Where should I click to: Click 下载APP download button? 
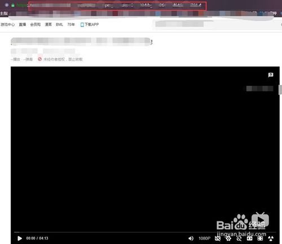point(90,24)
